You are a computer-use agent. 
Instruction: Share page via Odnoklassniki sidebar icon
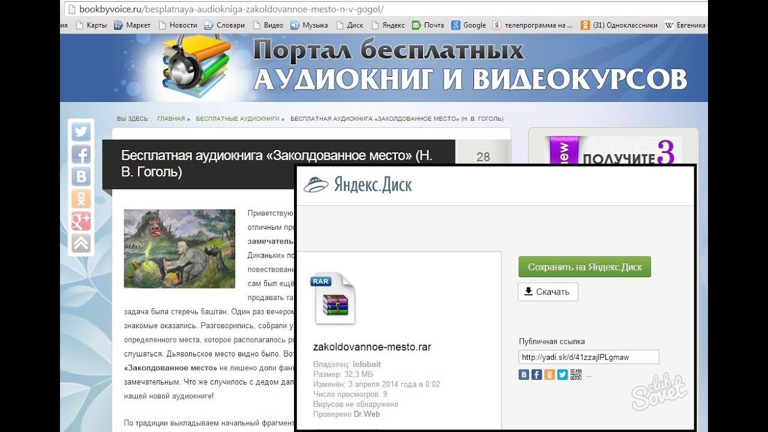coord(81,199)
